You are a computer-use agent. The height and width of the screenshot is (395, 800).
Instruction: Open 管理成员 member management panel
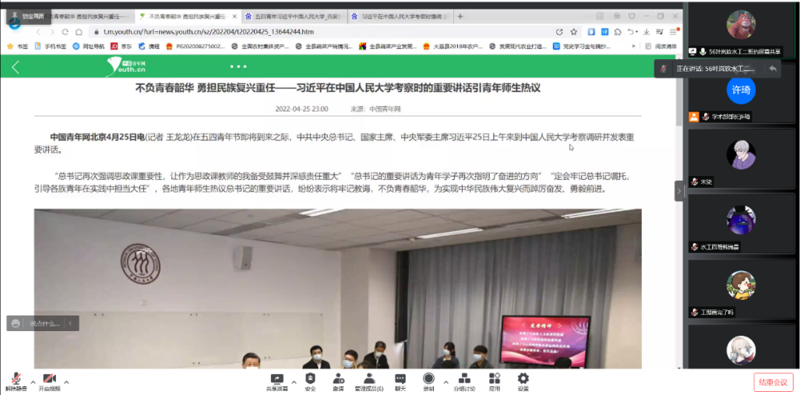click(x=368, y=379)
